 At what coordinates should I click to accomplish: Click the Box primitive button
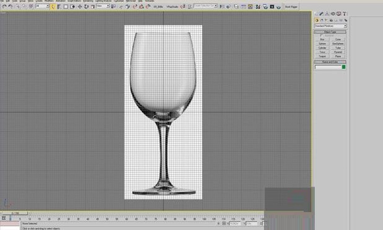click(322, 40)
